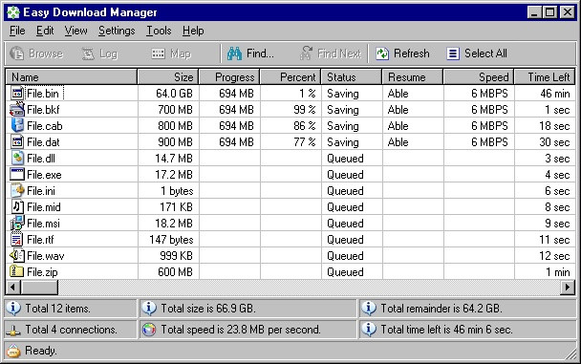The width and height of the screenshot is (581, 364).
Task: Click the Map toolbar button
Action: coord(171,54)
